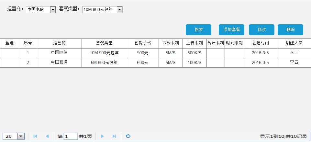Screen dimensions: 311x142
Task: Jump to last page icon
Action: pyautogui.click(x=114, y=136)
